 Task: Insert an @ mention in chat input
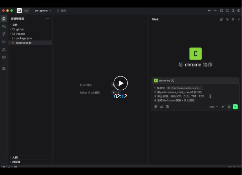tap(156, 107)
